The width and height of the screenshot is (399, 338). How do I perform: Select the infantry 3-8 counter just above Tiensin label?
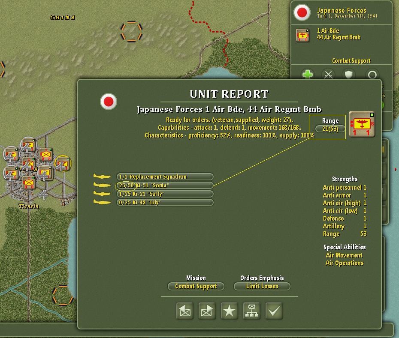coord(29,182)
